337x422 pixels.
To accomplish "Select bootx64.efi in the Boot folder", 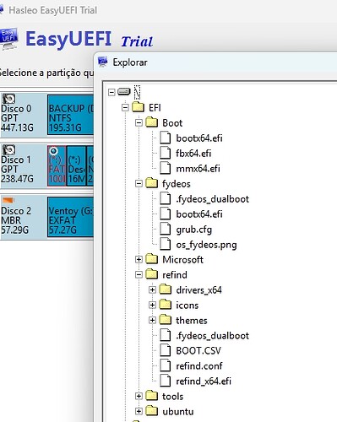I will pyautogui.click(x=199, y=138).
